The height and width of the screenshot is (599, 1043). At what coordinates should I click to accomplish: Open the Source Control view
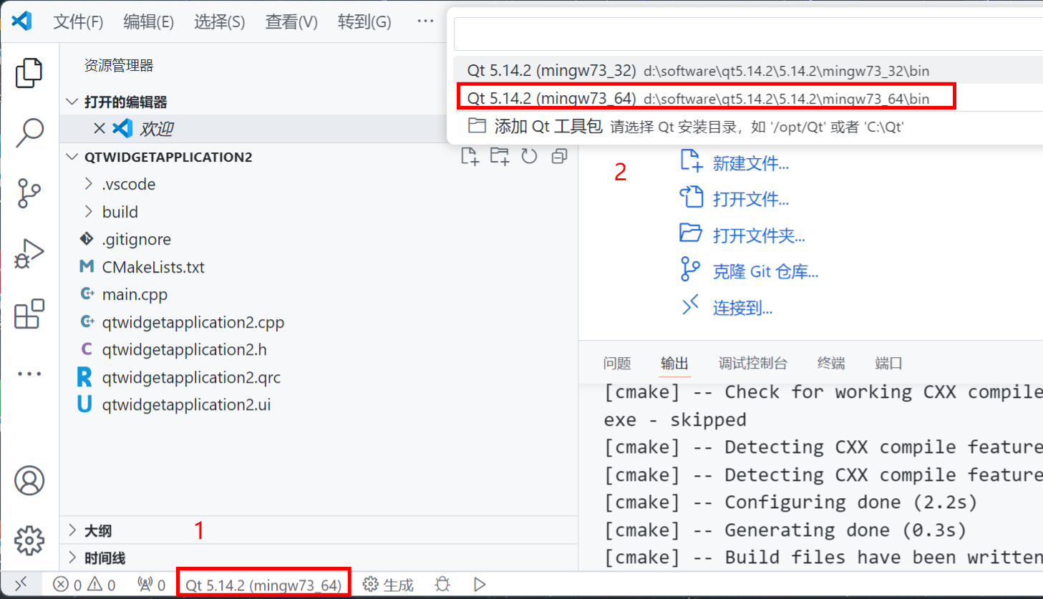point(29,193)
